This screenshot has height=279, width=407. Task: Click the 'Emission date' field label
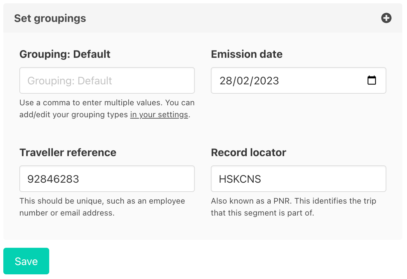point(246,54)
